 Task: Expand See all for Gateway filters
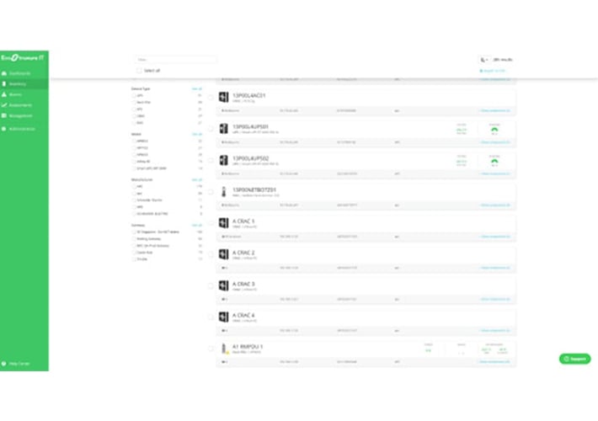[x=197, y=226]
